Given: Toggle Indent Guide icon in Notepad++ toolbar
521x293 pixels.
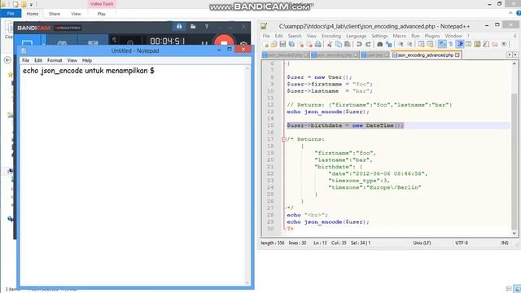Looking at the screenshot, I should point(460,44).
